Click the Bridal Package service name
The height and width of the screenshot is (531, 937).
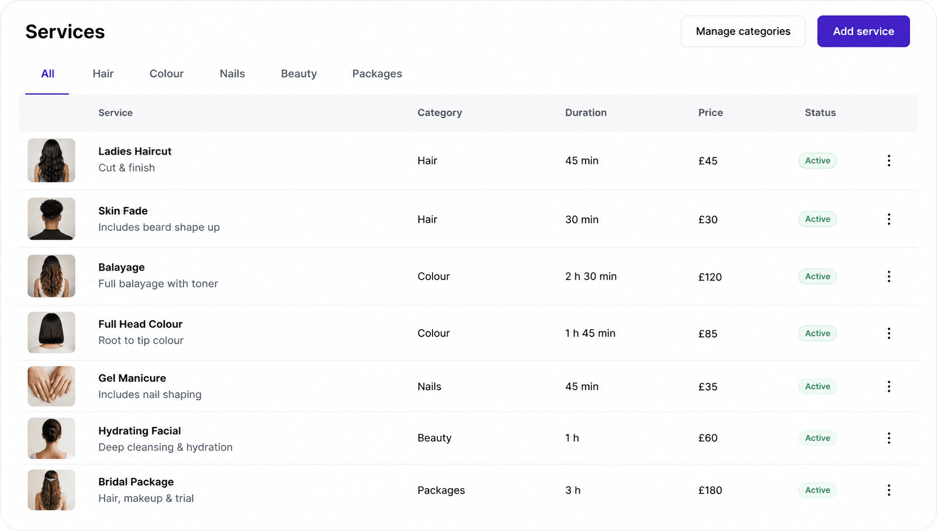pos(136,482)
